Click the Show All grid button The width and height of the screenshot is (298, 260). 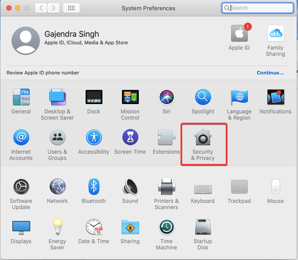71,8
